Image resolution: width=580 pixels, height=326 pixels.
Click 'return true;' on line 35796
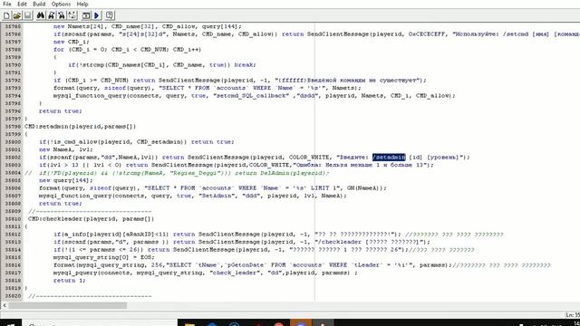(x=61, y=110)
